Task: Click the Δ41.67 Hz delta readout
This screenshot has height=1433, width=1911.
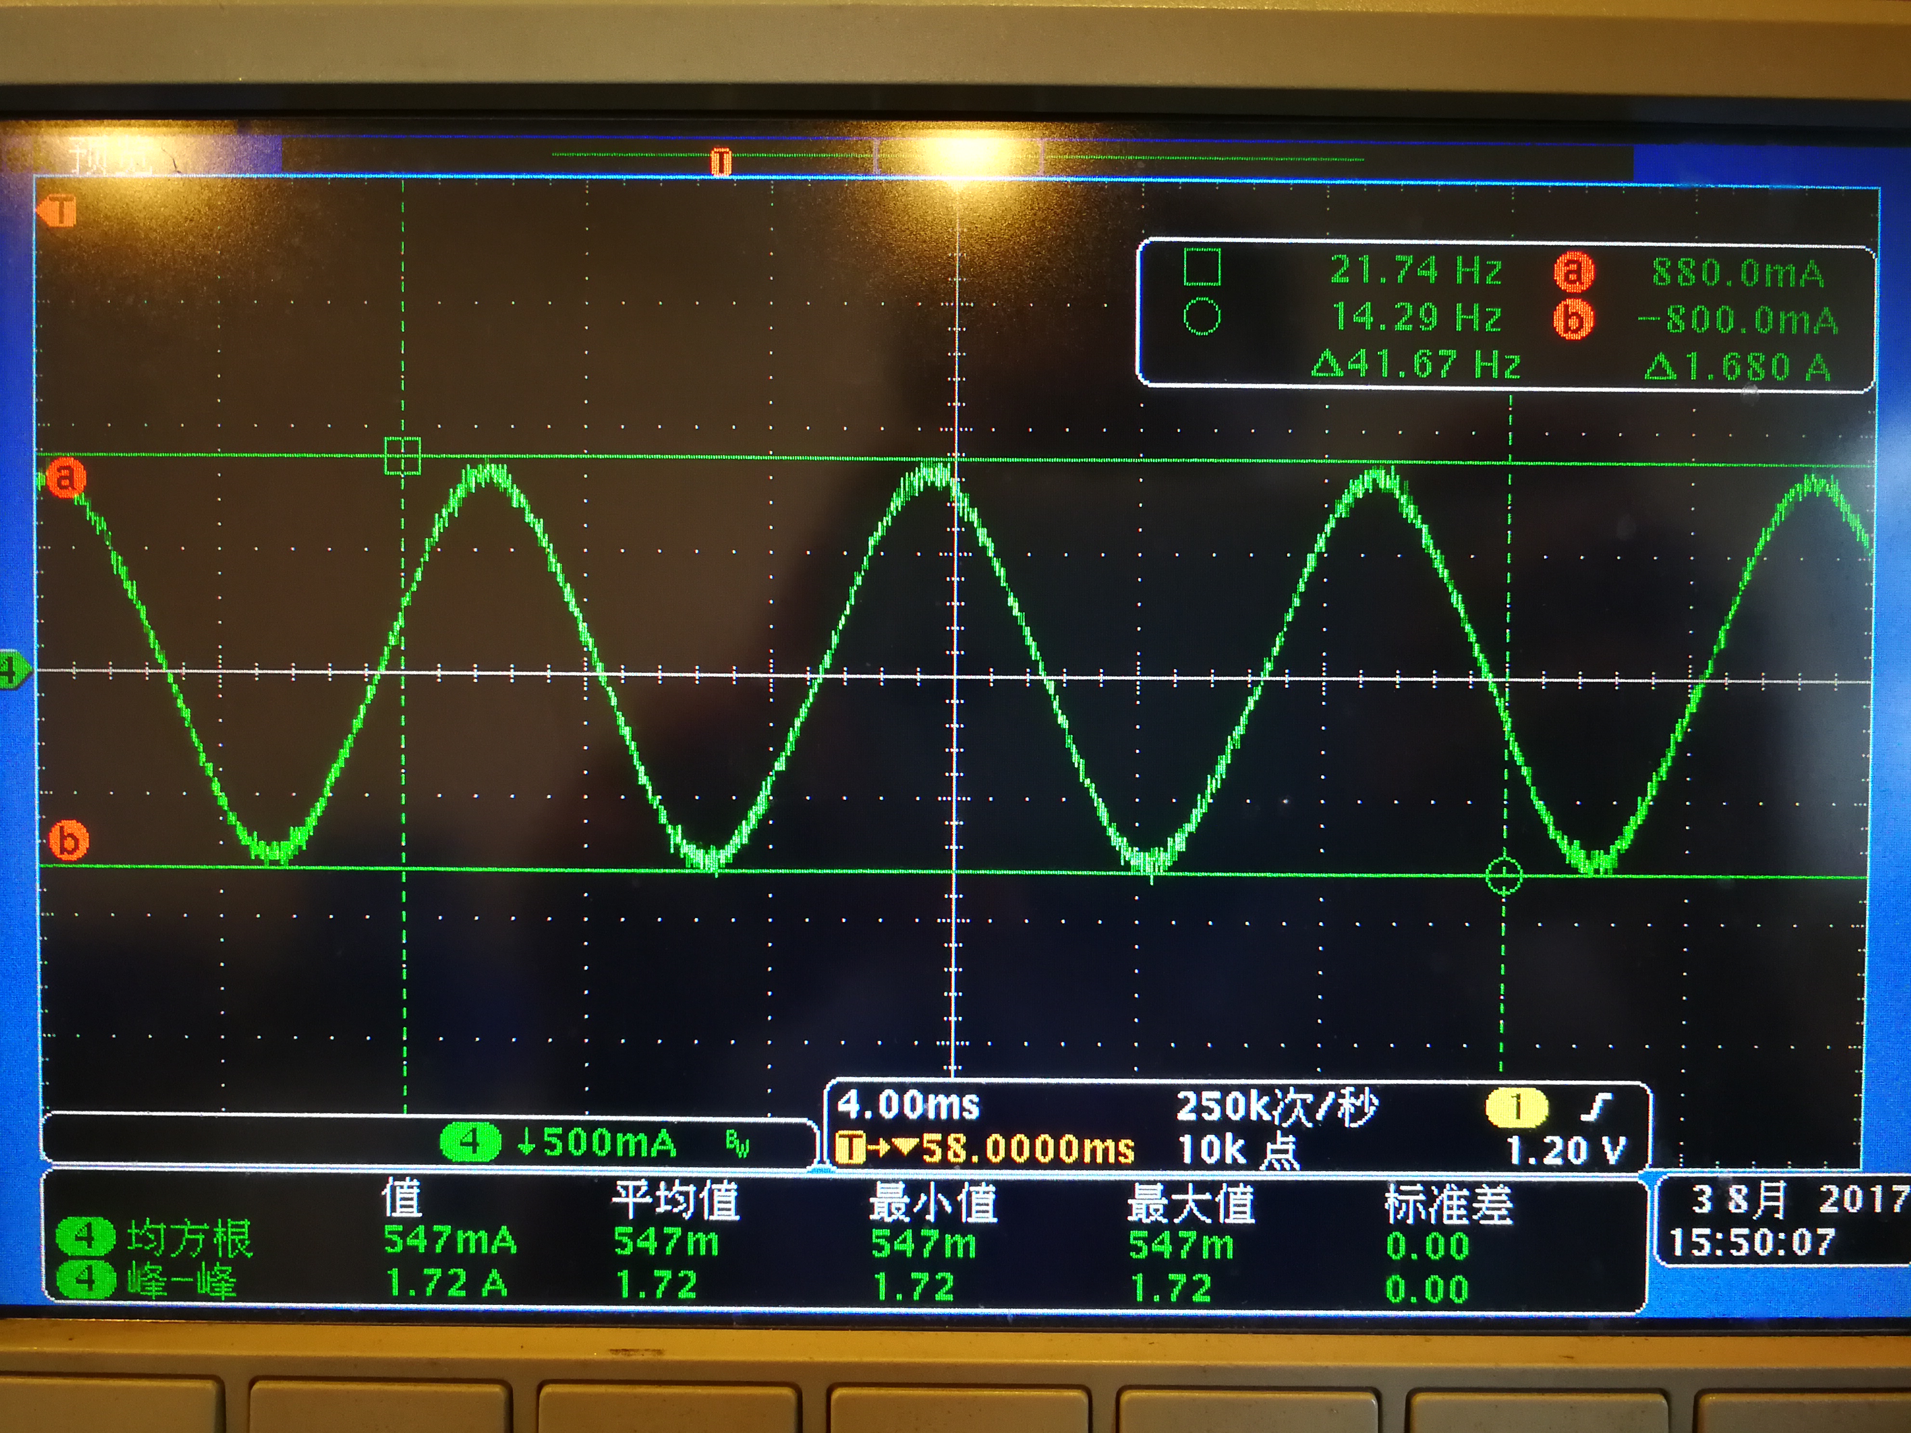Action: pos(1416,365)
